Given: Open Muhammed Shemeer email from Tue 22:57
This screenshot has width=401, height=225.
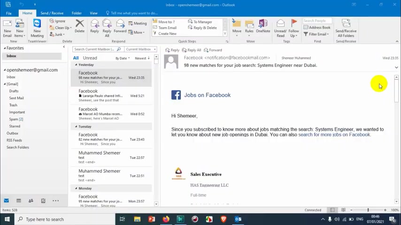Looking at the screenshot, I should [111, 157].
